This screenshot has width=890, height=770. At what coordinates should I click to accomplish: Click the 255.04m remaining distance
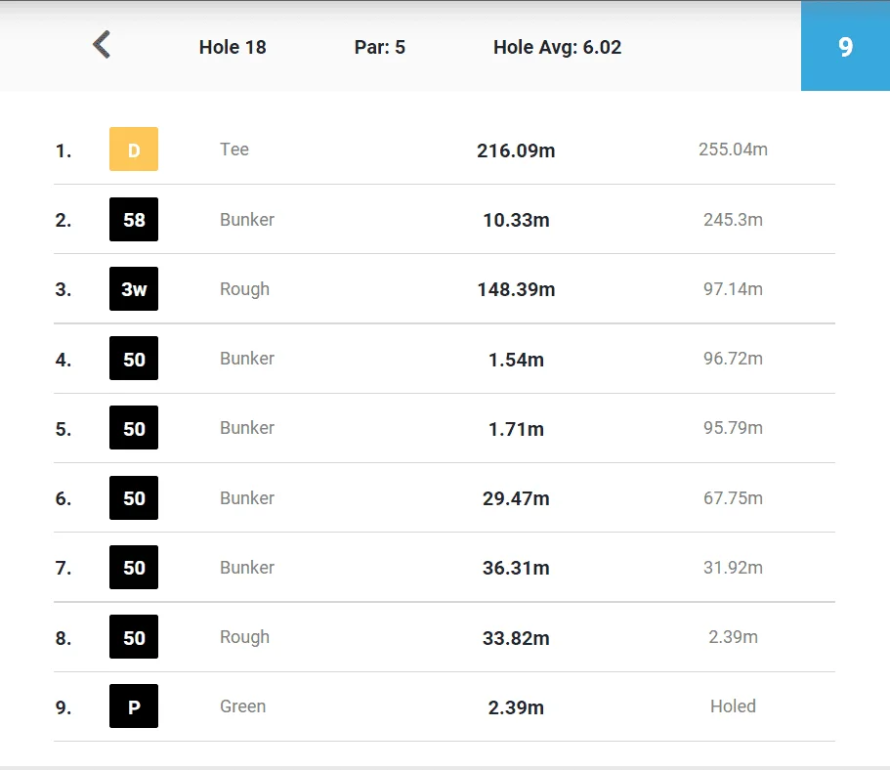click(x=733, y=150)
